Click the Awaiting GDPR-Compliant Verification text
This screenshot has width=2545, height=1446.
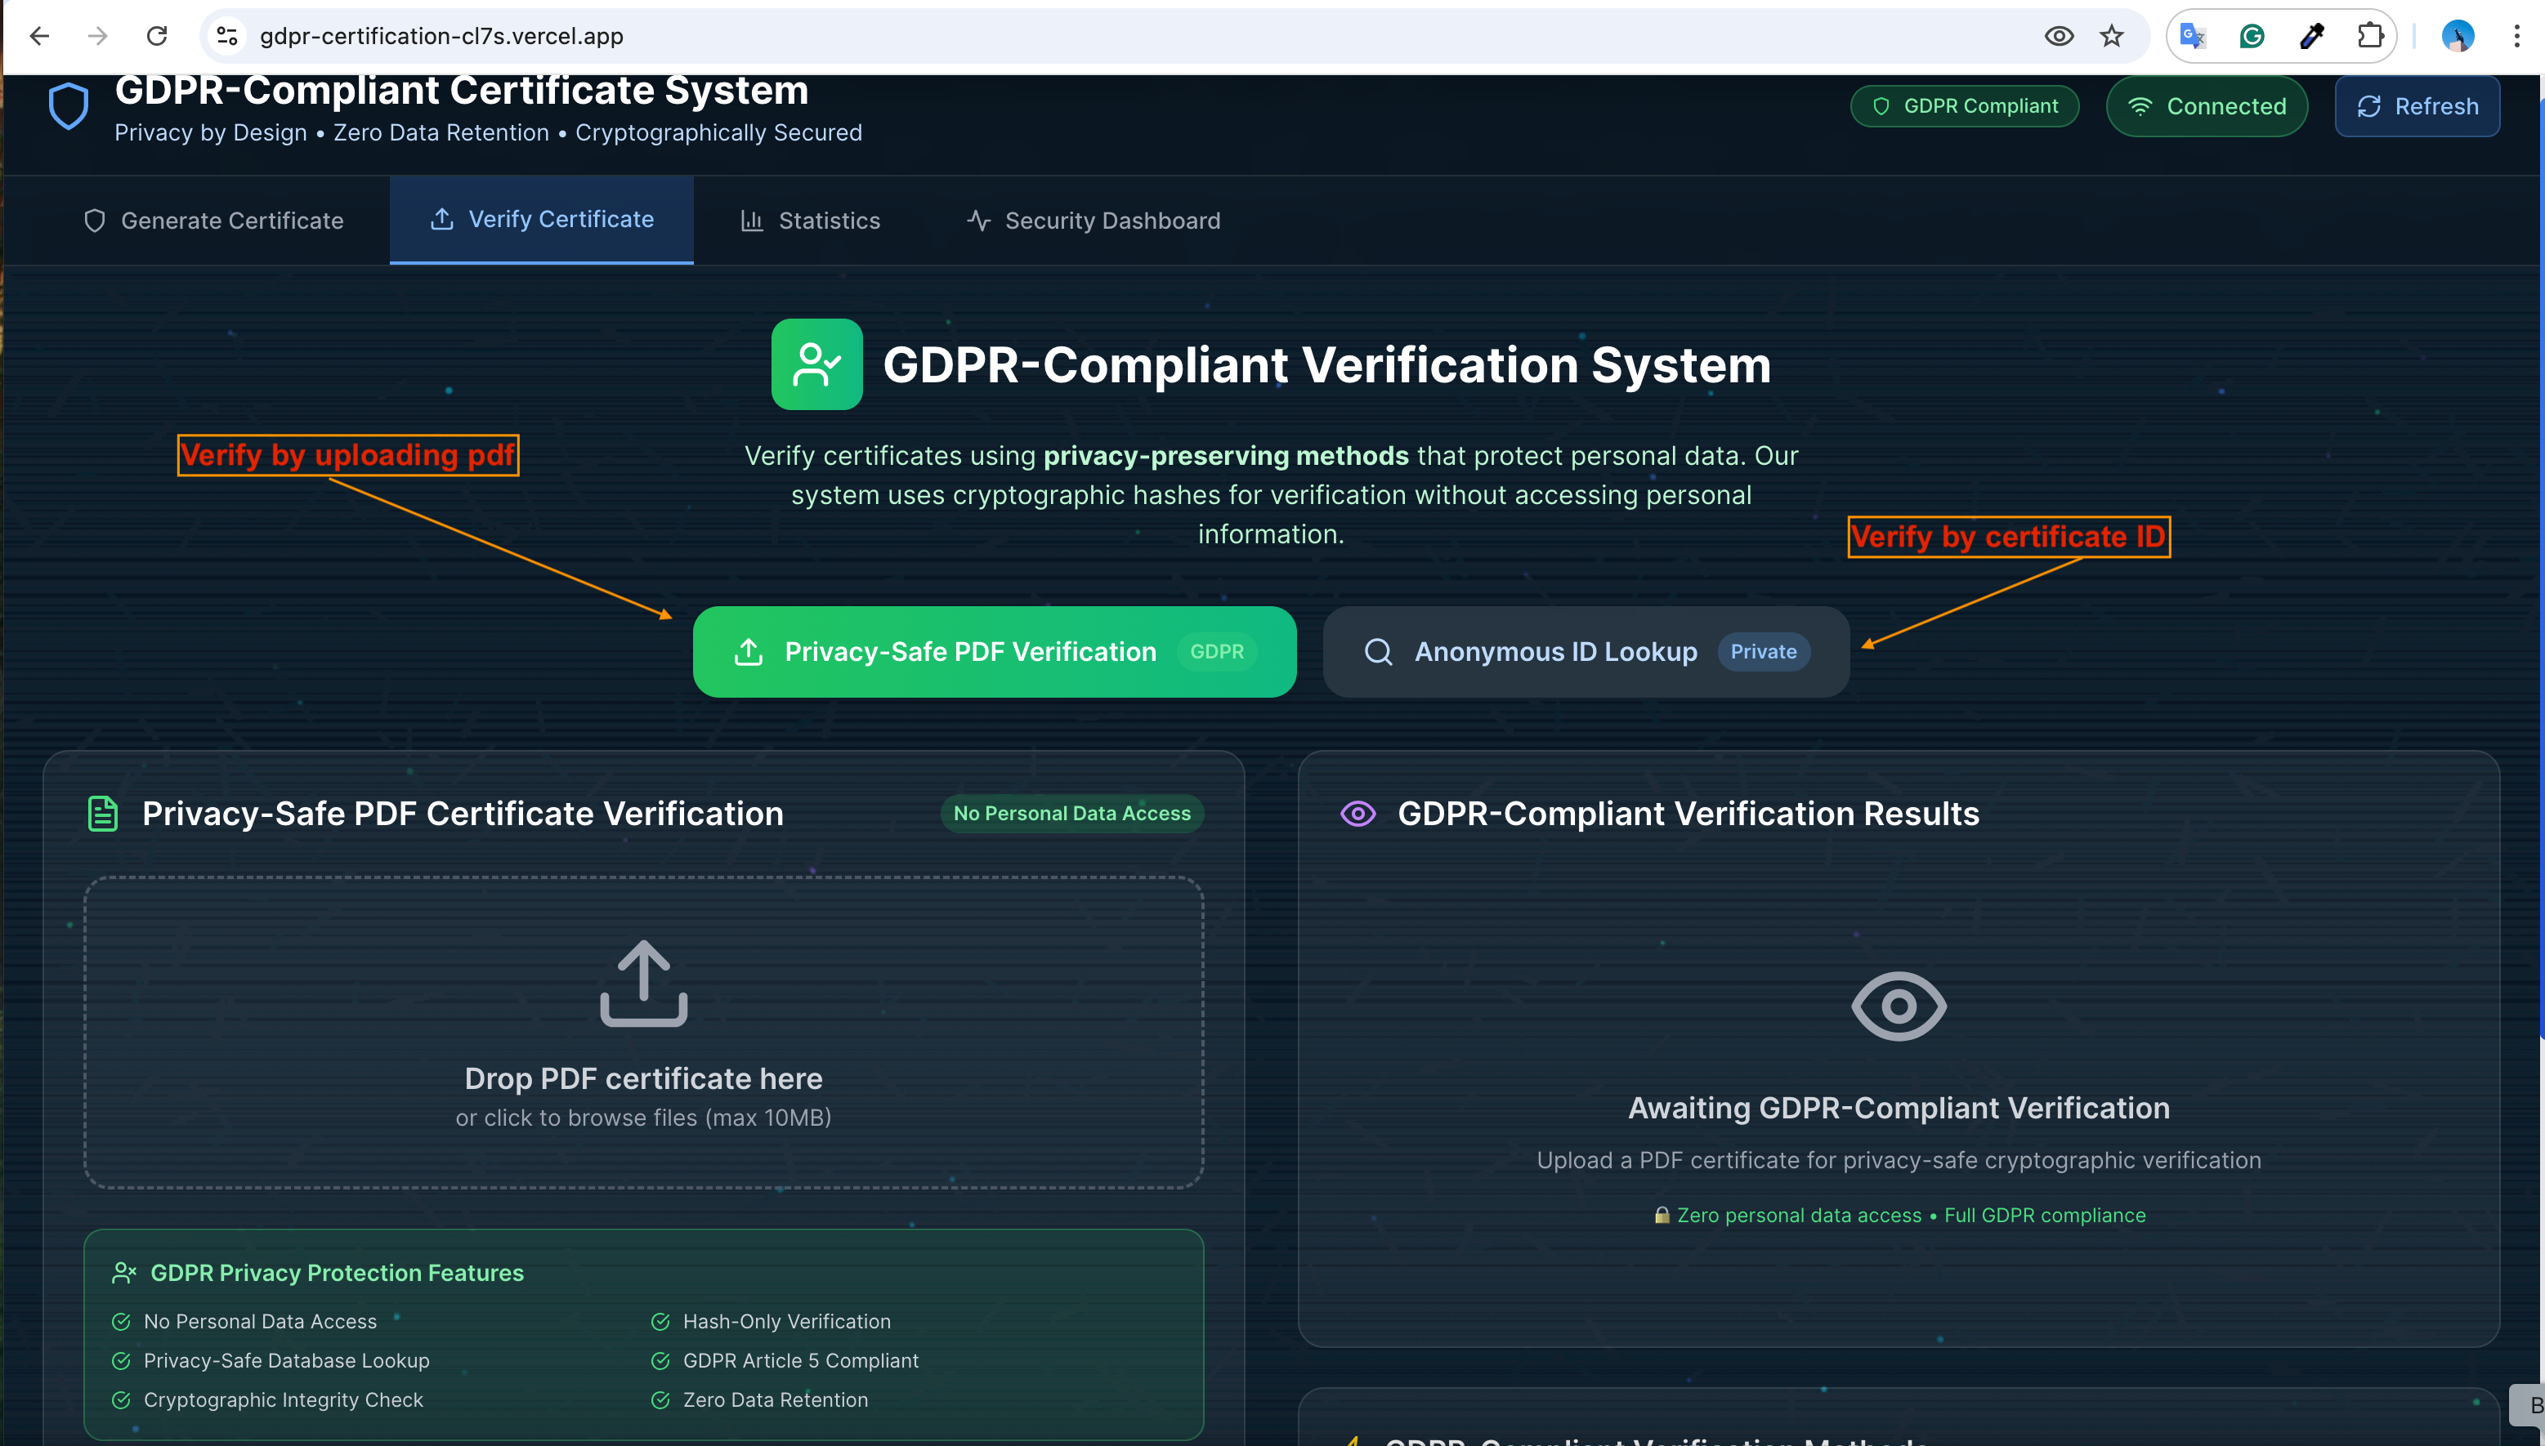pyautogui.click(x=1899, y=1107)
